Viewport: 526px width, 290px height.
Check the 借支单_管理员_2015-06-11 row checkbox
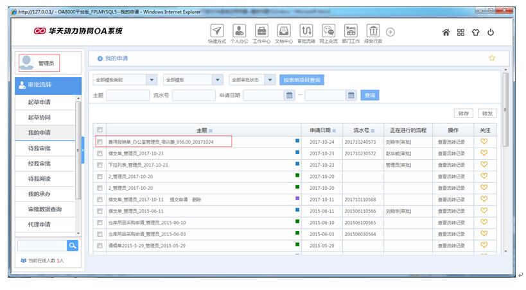[x=100, y=211]
